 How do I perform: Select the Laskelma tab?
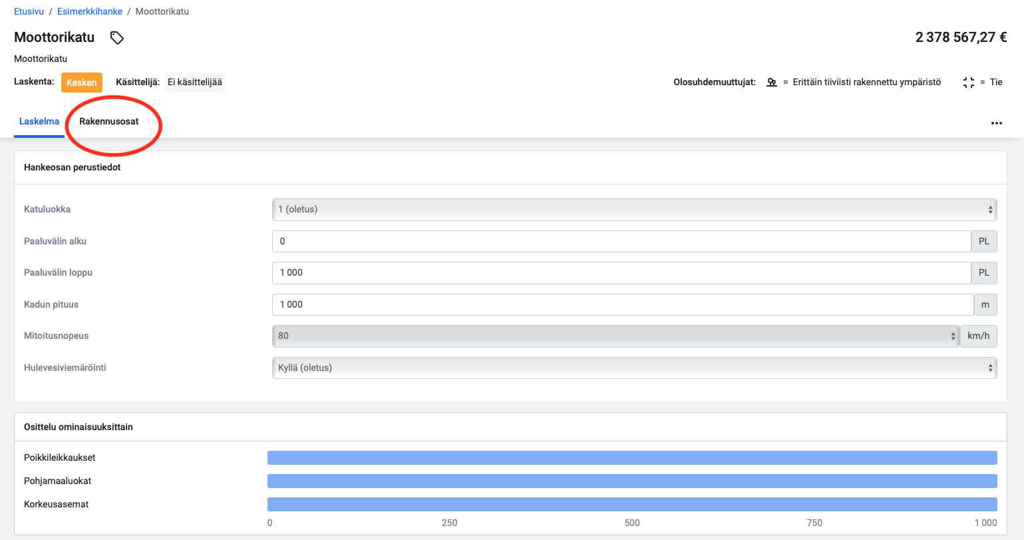click(39, 121)
